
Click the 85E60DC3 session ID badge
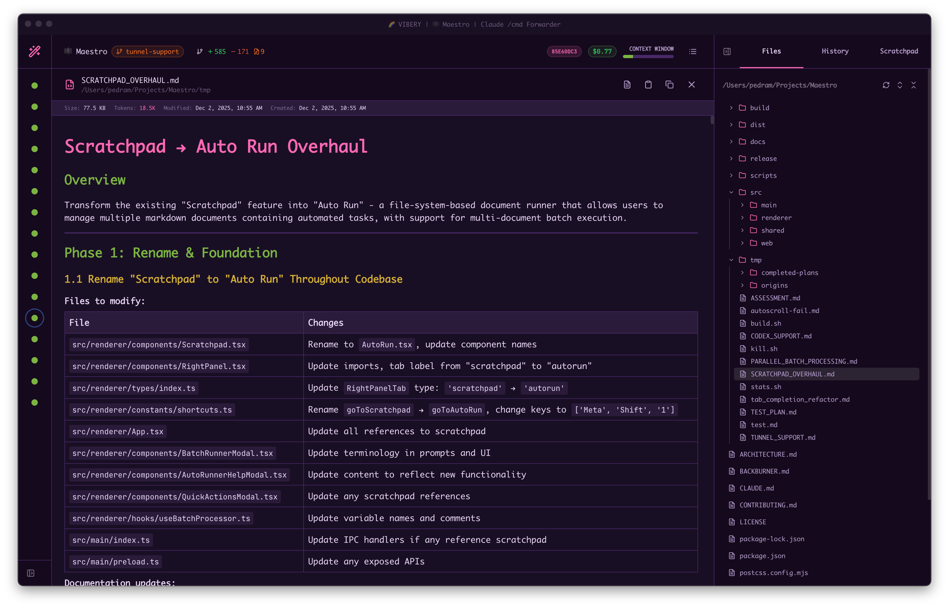(564, 51)
